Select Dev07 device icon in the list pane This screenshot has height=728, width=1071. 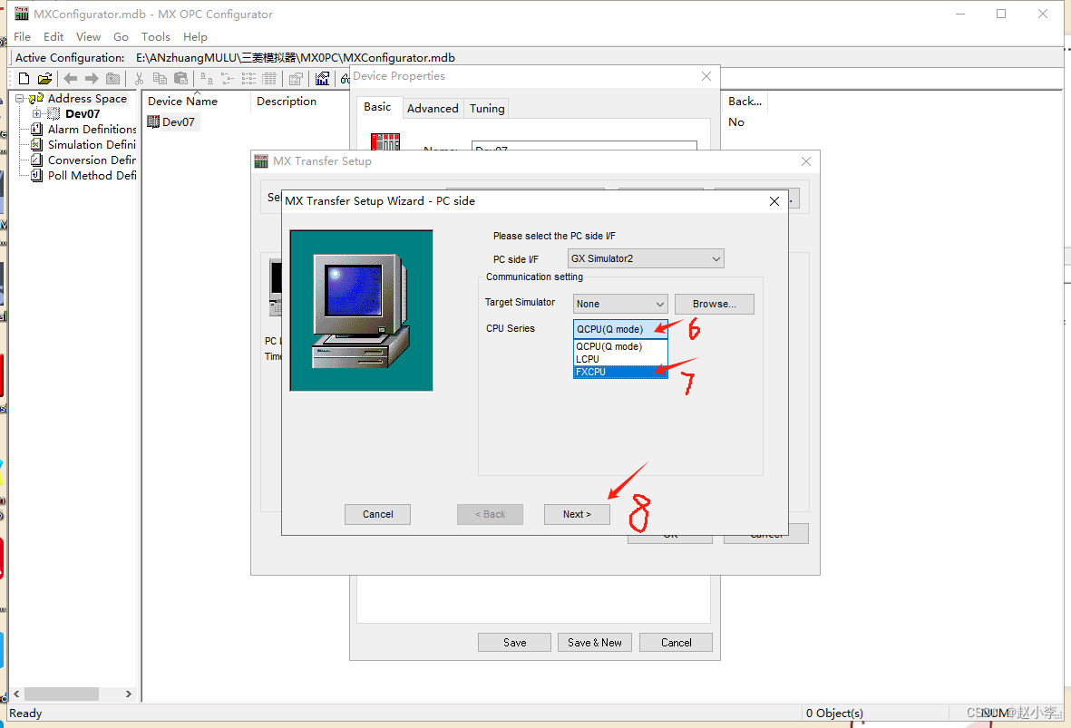(153, 121)
